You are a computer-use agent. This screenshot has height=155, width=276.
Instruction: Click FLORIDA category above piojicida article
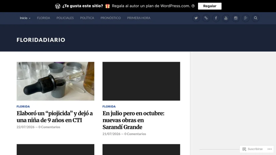(23, 106)
